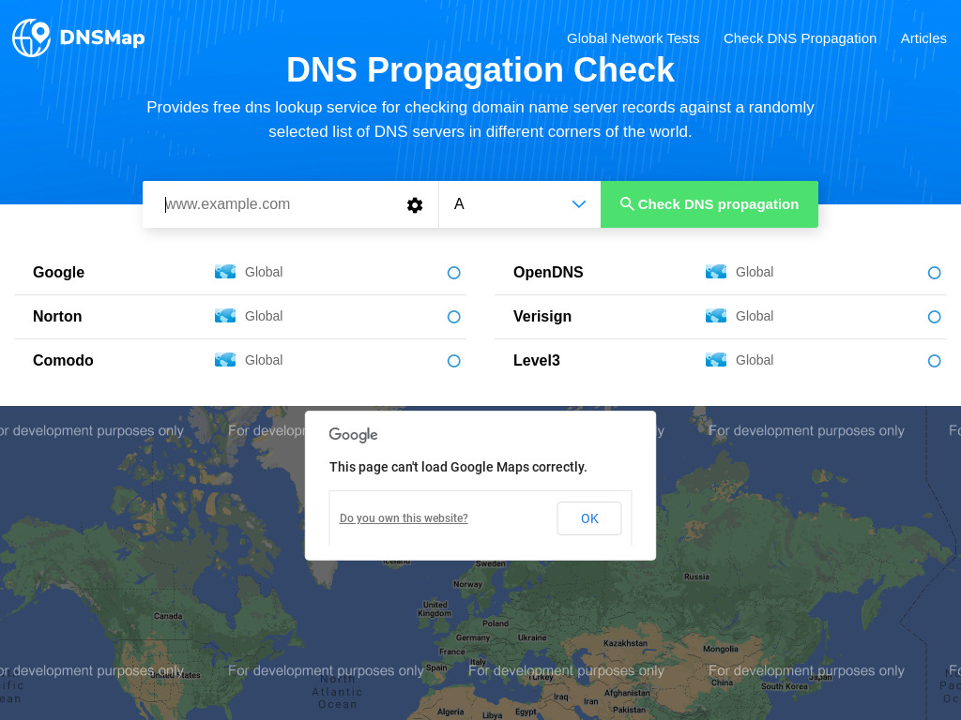The image size is (961, 720).
Task: Click the Level3 row globe map icon
Action: [716, 360]
